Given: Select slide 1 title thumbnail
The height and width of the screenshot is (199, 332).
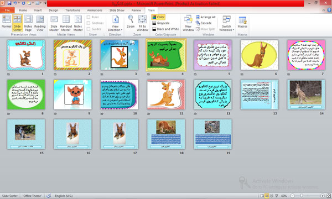Looking at the screenshot, I should [26, 55].
